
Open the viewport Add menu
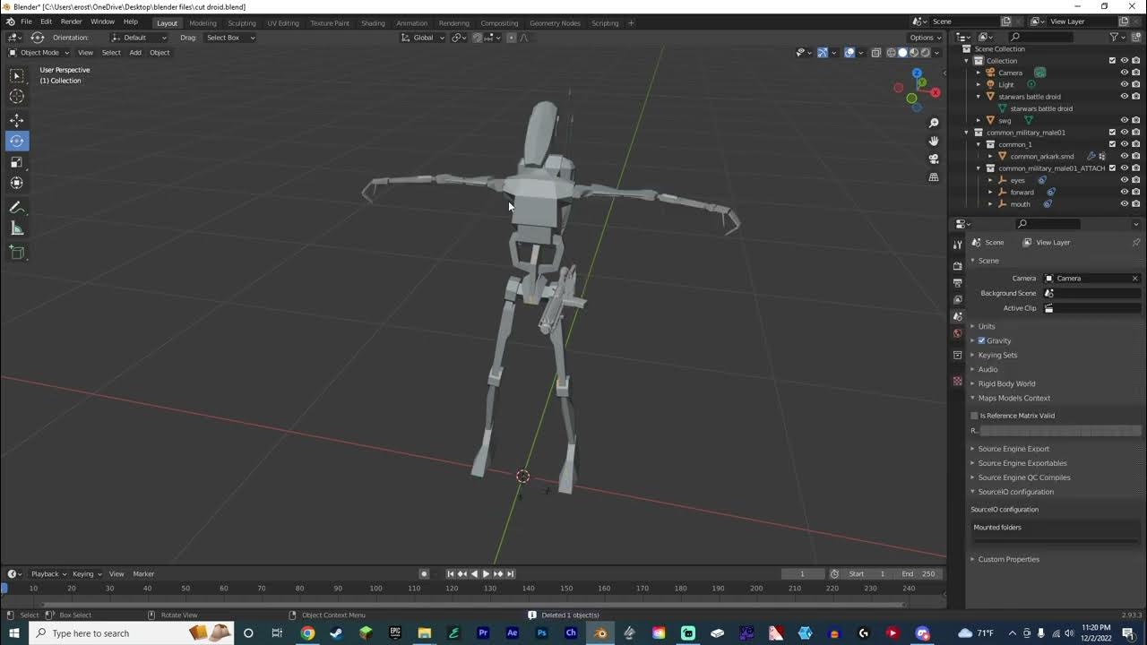pyautogui.click(x=135, y=52)
